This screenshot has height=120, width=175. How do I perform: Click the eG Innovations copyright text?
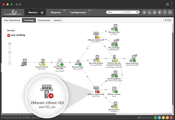[x=21, y=117]
